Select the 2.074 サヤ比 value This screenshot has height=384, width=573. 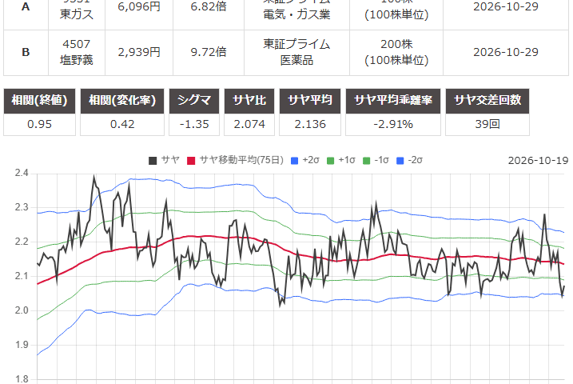pos(249,124)
